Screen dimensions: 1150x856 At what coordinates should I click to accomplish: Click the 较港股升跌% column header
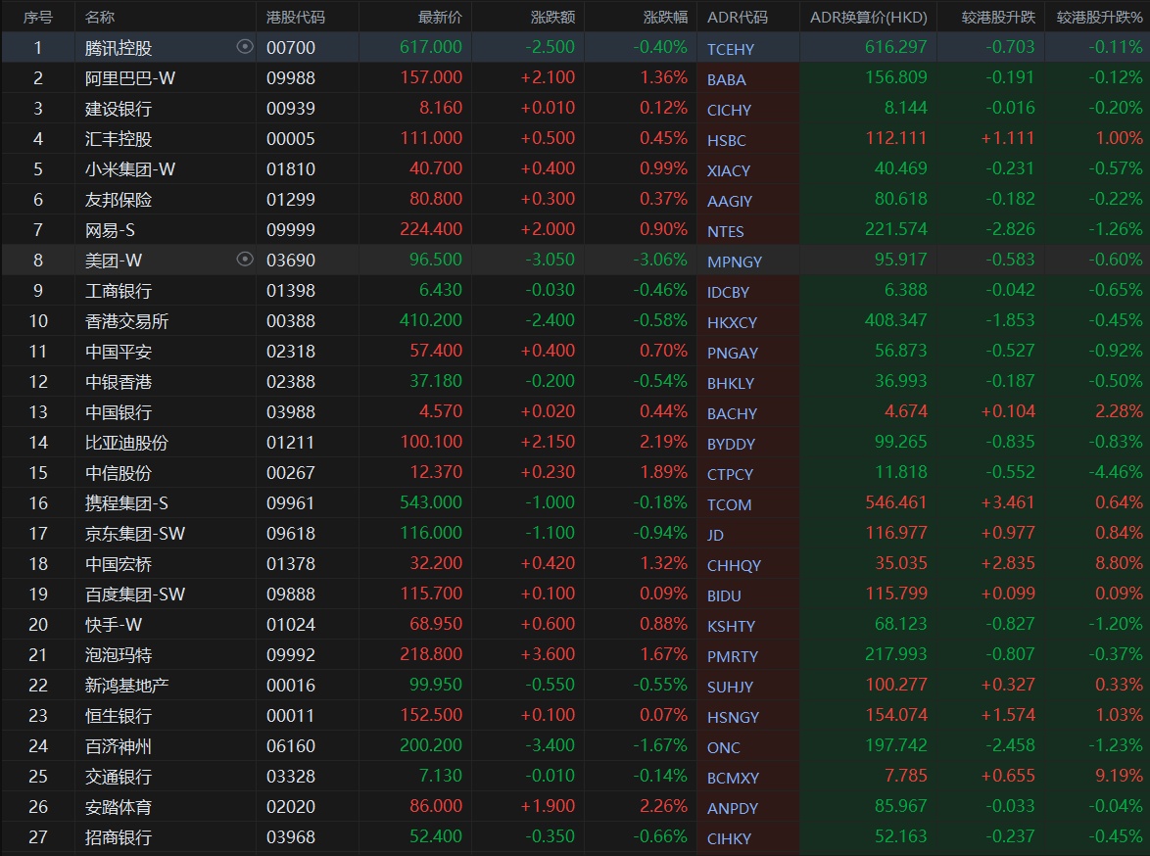pos(1099,18)
